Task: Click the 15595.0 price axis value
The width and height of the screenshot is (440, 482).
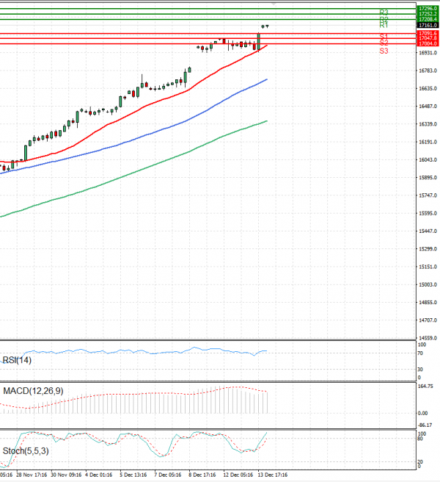Action: point(428,213)
